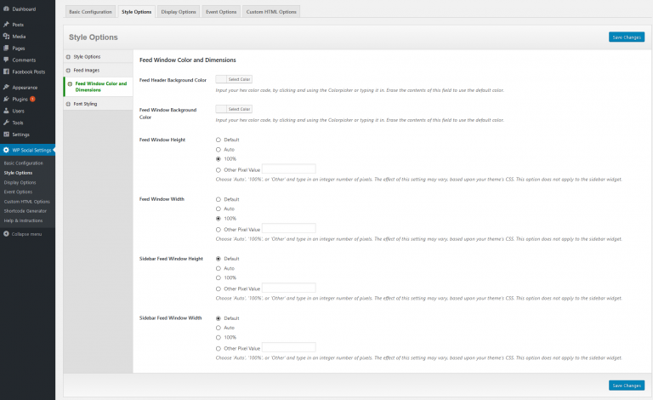Open the Custom HTML Options tab
This screenshot has width=653, height=400.
click(x=272, y=12)
